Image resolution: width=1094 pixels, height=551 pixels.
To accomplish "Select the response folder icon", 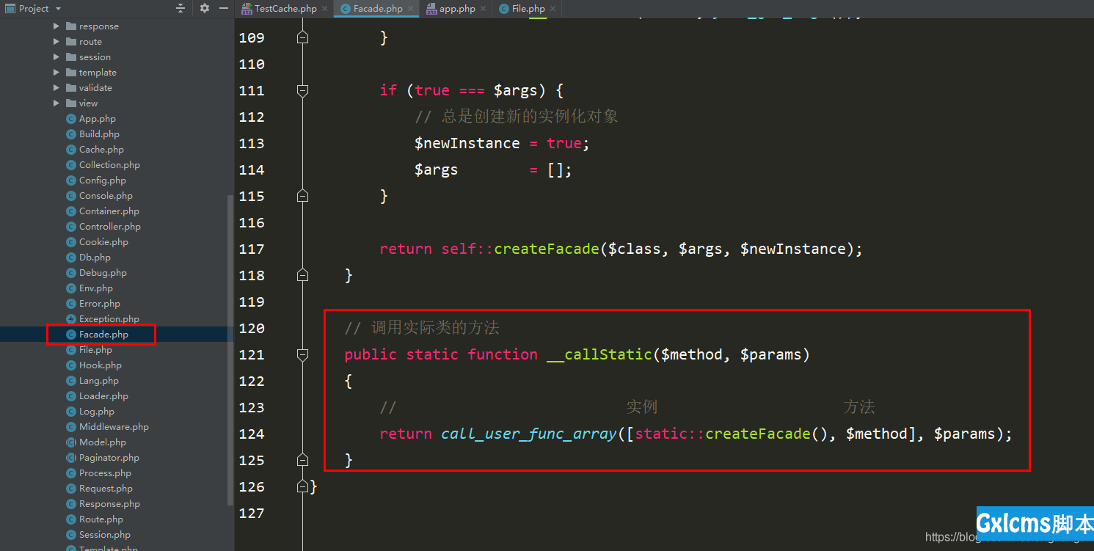I will click(x=71, y=26).
